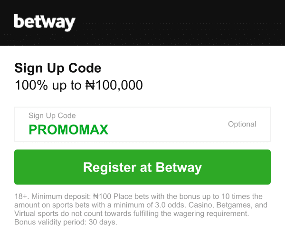This screenshot has width=285, height=241.
Task: Click the 100% figure in the bonus offer
Action: pyautogui.click(x=28, y=86)
